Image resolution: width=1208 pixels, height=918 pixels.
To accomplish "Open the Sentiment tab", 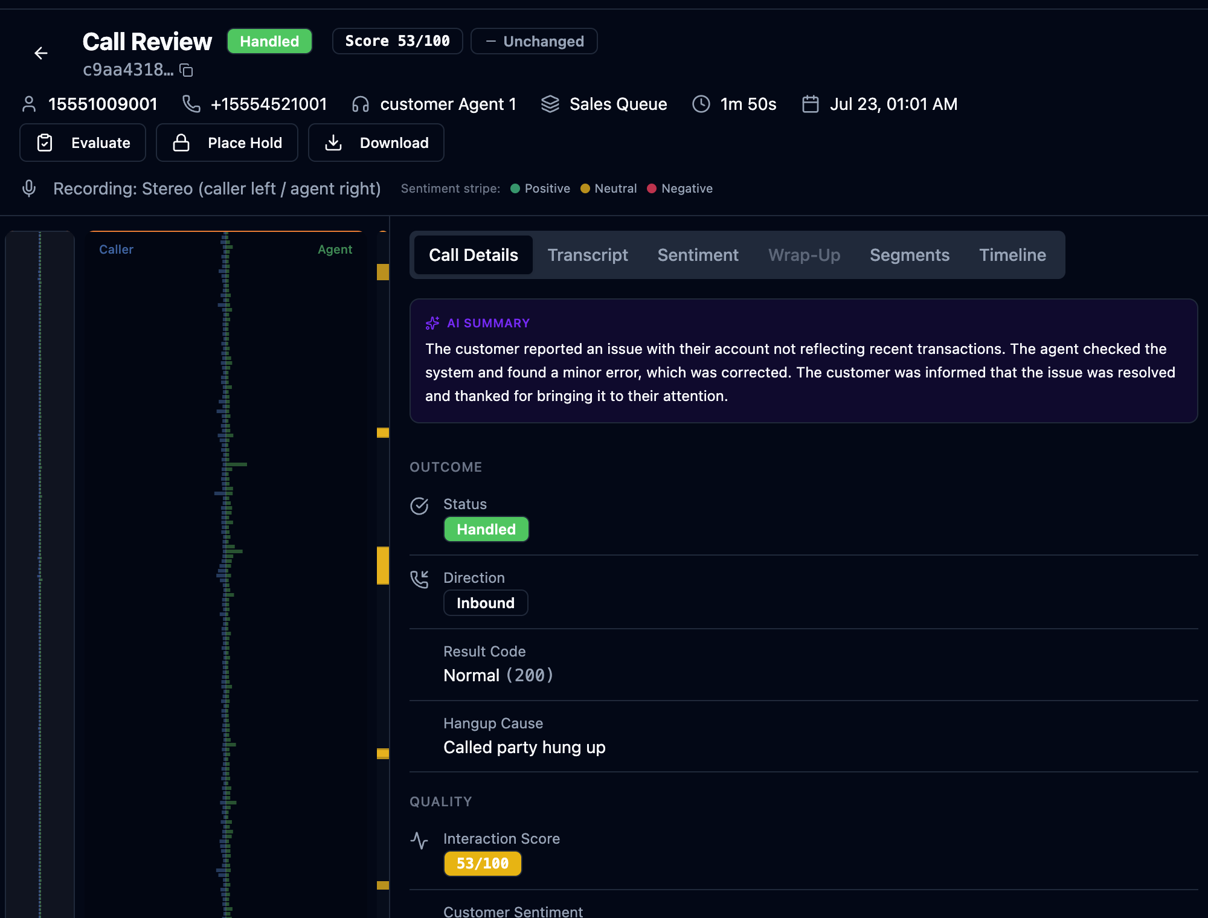I will pos(698,255).
